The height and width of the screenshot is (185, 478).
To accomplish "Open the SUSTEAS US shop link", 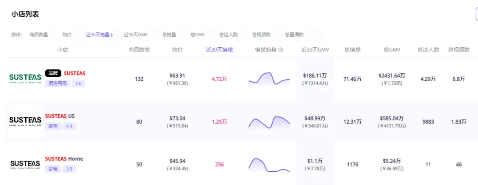I will click(x=60, y=116).
